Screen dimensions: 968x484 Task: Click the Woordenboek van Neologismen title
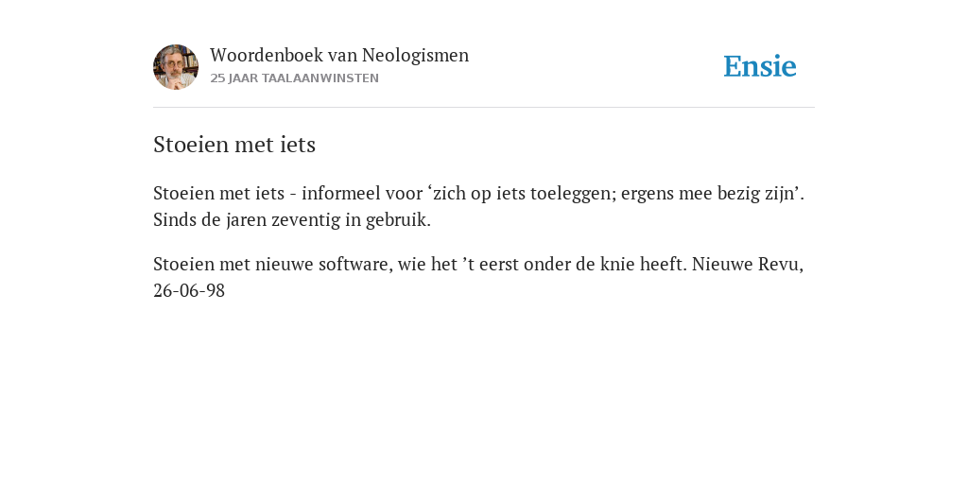[x=339, y=56]
